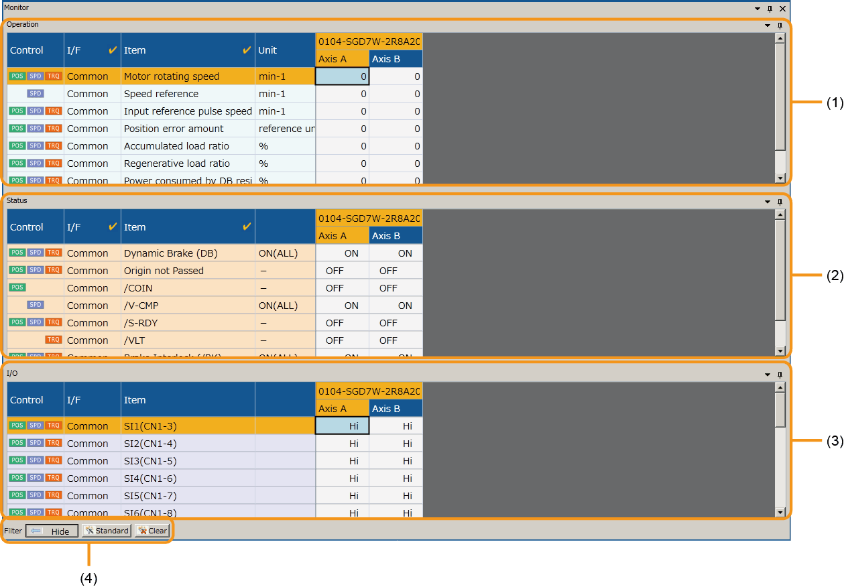Screen dimensions: 844x587
Task: Pin the Status panel
Action: click(x=780, y=202)
